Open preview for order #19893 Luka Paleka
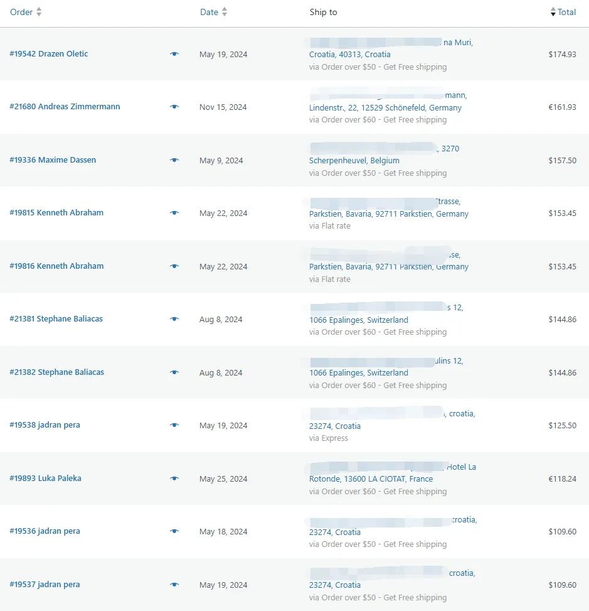Screen dimensions: 589x611 click(x=174, y=479)
